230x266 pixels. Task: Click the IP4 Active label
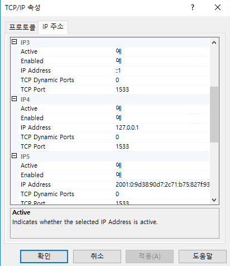click(x=29, y=108)
